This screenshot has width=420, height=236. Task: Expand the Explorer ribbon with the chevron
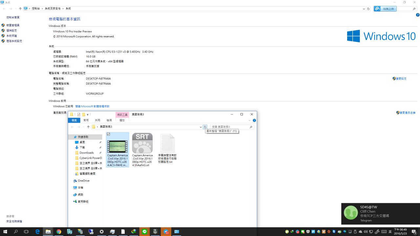(249, 120)
